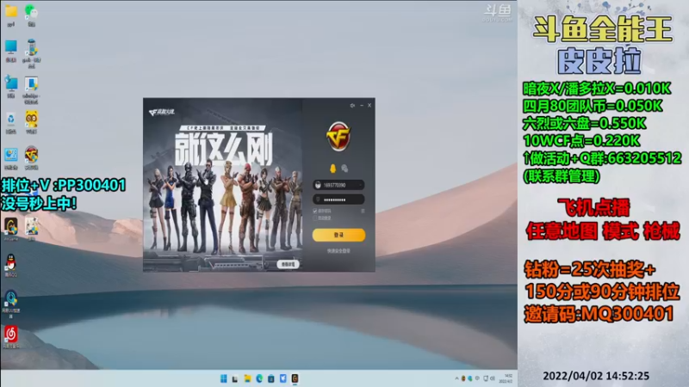Expand the saved account dropdown arrow

click(360, 185)
